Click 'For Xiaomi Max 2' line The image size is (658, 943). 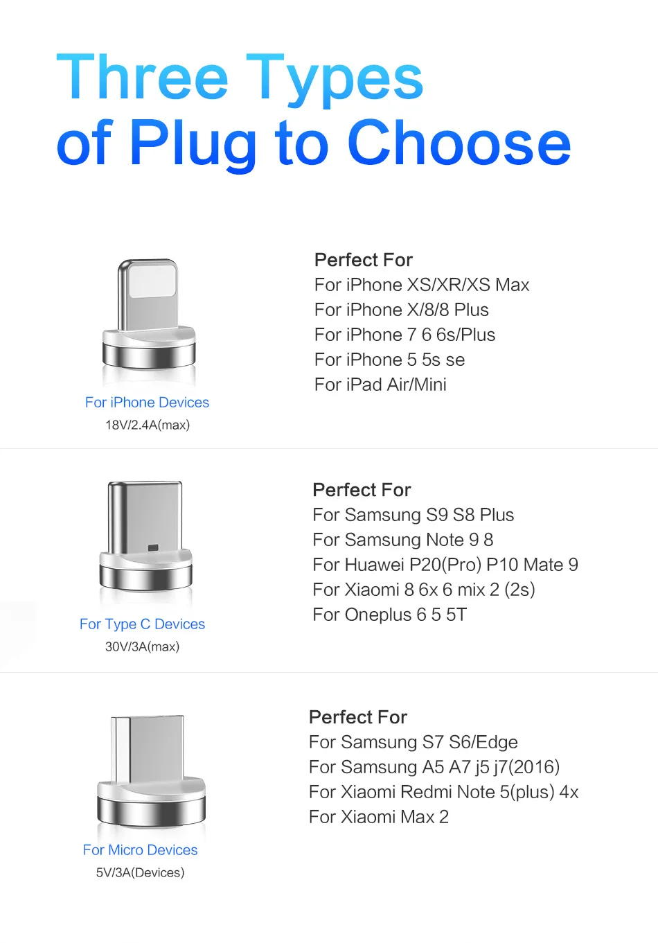pos(379,817)
